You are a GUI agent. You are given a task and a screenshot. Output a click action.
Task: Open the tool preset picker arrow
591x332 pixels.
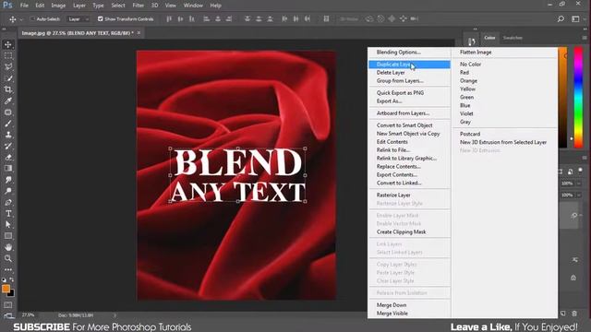coord(21,18)
